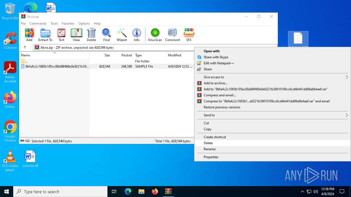Show hidden tray icons chevron
The height and width of the screenshot is (197, 351).
pyautogui.click(x=302, y=192)
